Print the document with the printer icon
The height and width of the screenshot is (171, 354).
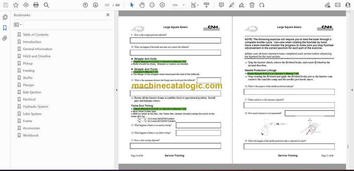tap(36, 5)
